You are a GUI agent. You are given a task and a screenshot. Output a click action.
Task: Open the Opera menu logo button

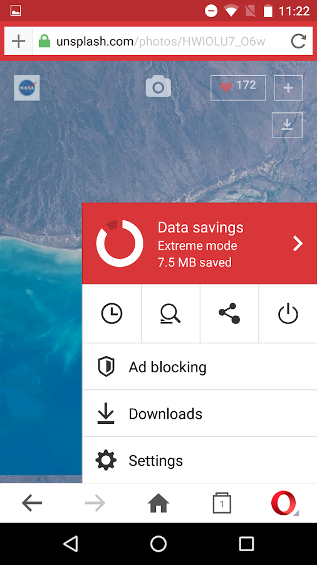284,503
